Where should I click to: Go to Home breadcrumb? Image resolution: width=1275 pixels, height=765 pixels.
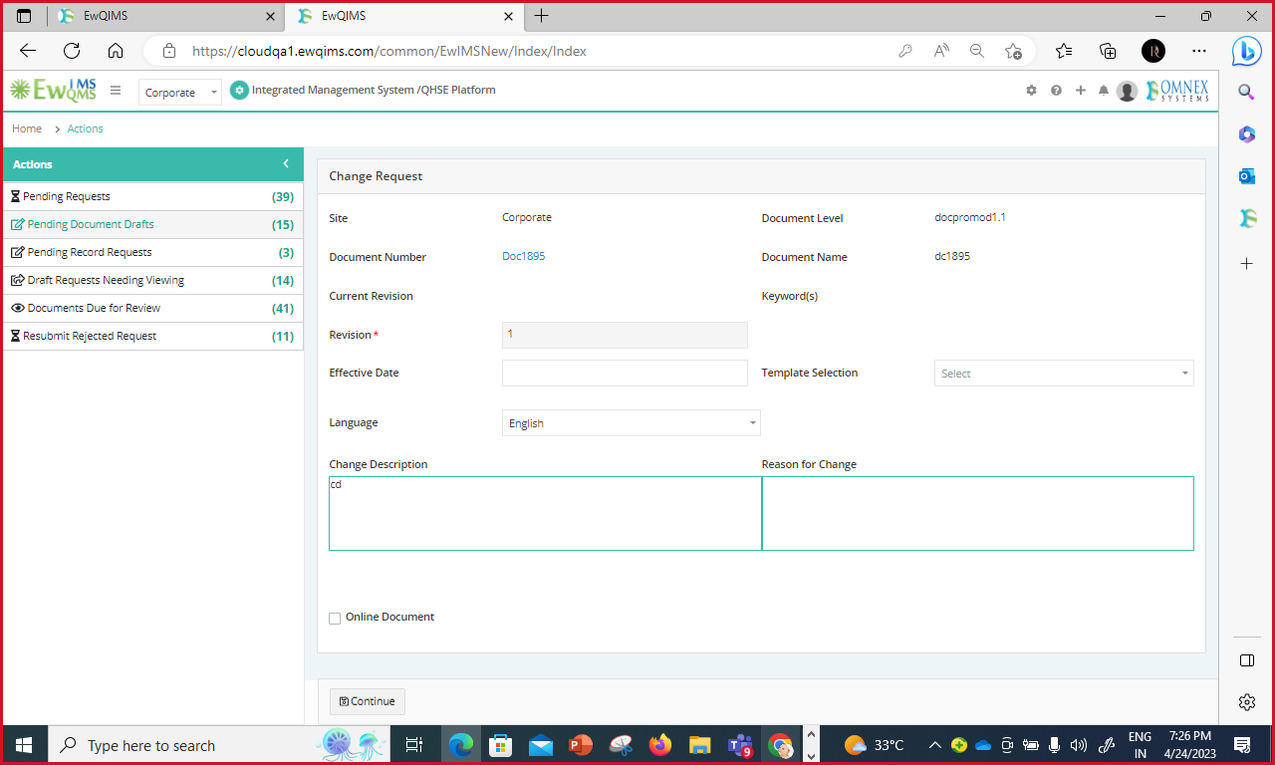pyautogui.click(x=27, y=128)
